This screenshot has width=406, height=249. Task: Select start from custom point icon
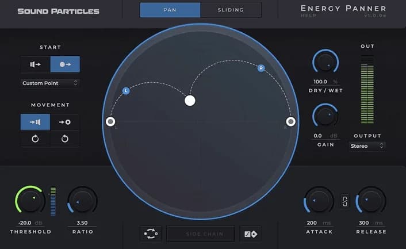tap(65, 64)
